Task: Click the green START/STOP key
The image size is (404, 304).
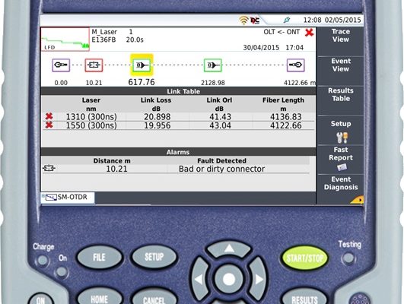Action: tap(305, 258)
